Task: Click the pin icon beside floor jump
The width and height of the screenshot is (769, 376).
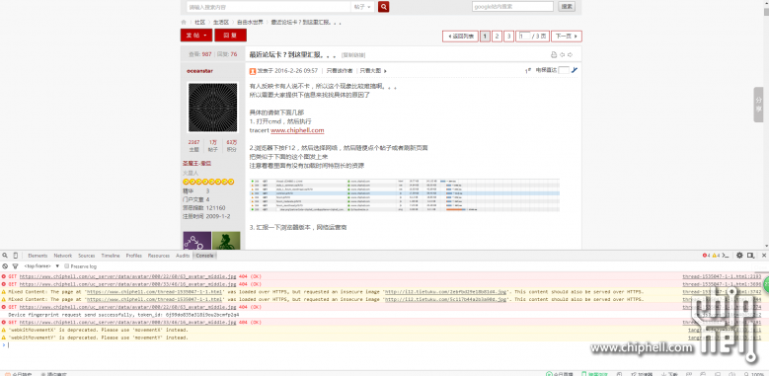Action: 575,70
